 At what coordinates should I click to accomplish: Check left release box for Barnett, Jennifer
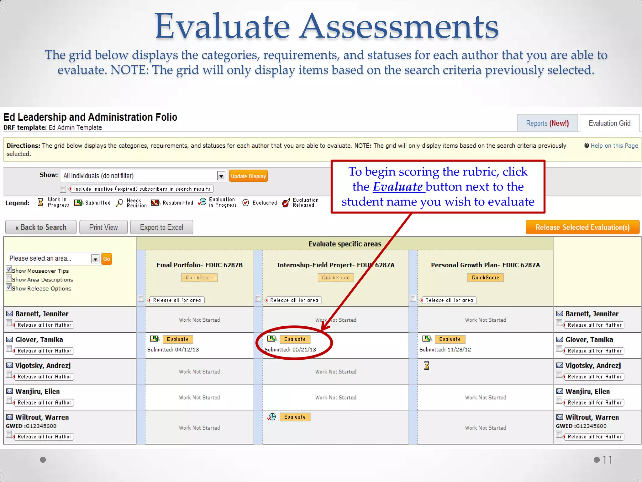click(9, 323)
